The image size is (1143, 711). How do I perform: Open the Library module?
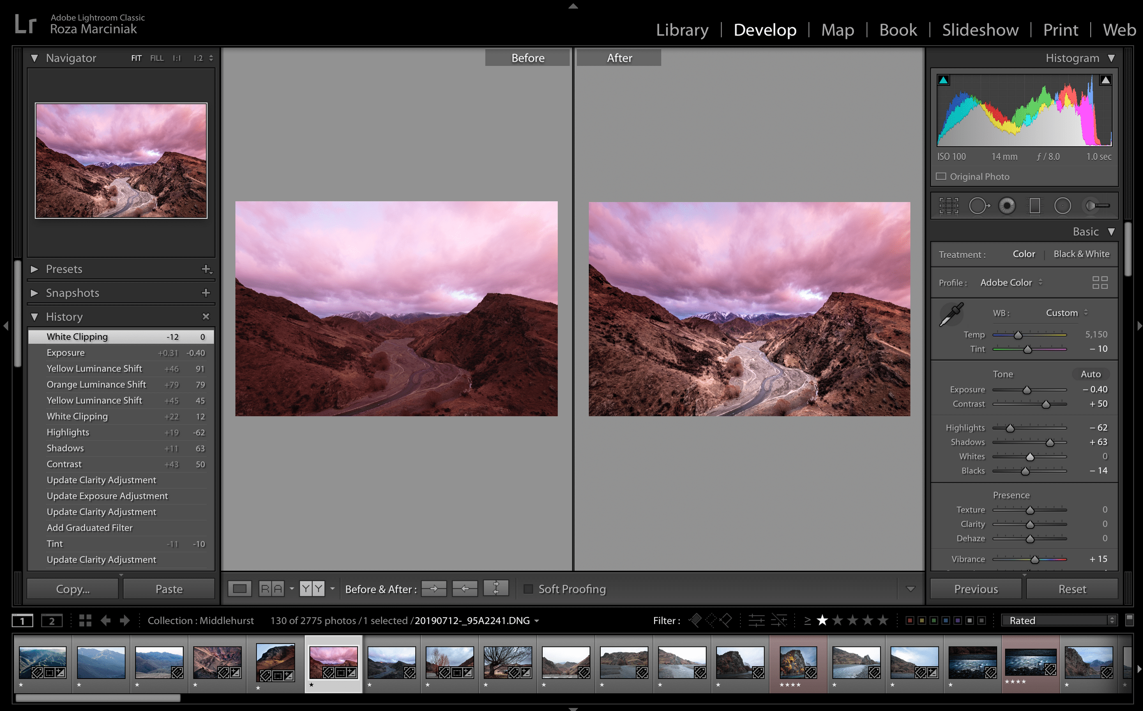682,30
